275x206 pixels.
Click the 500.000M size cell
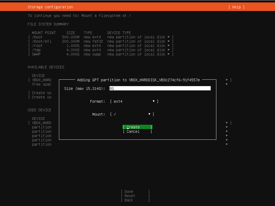pyautogui.click(x=71, y=37)
